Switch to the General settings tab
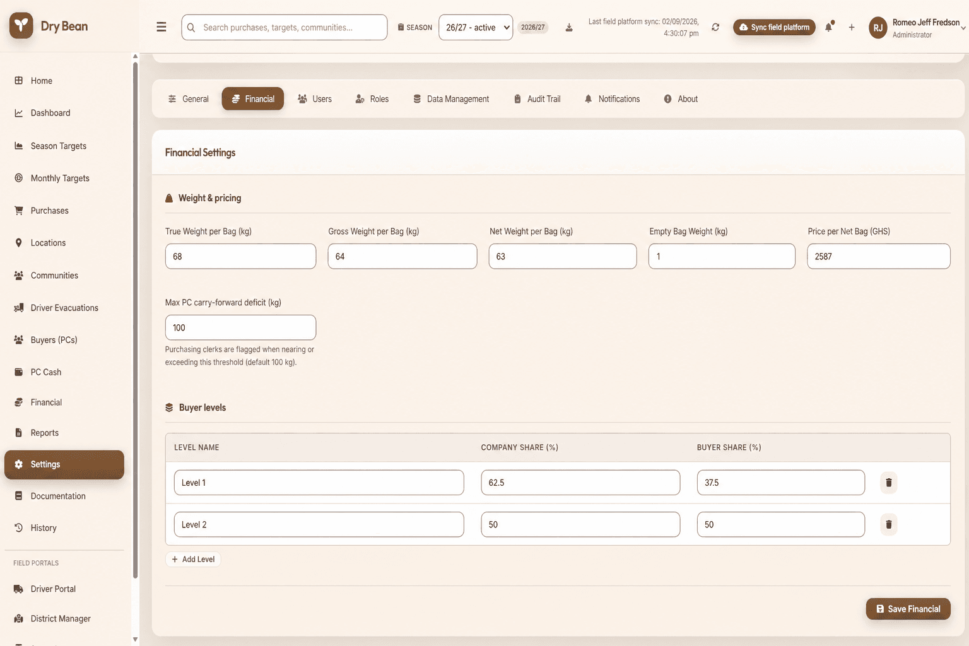The height and width of the screenshot is (646, 969). pyautogui.click(x=188, y=99)
